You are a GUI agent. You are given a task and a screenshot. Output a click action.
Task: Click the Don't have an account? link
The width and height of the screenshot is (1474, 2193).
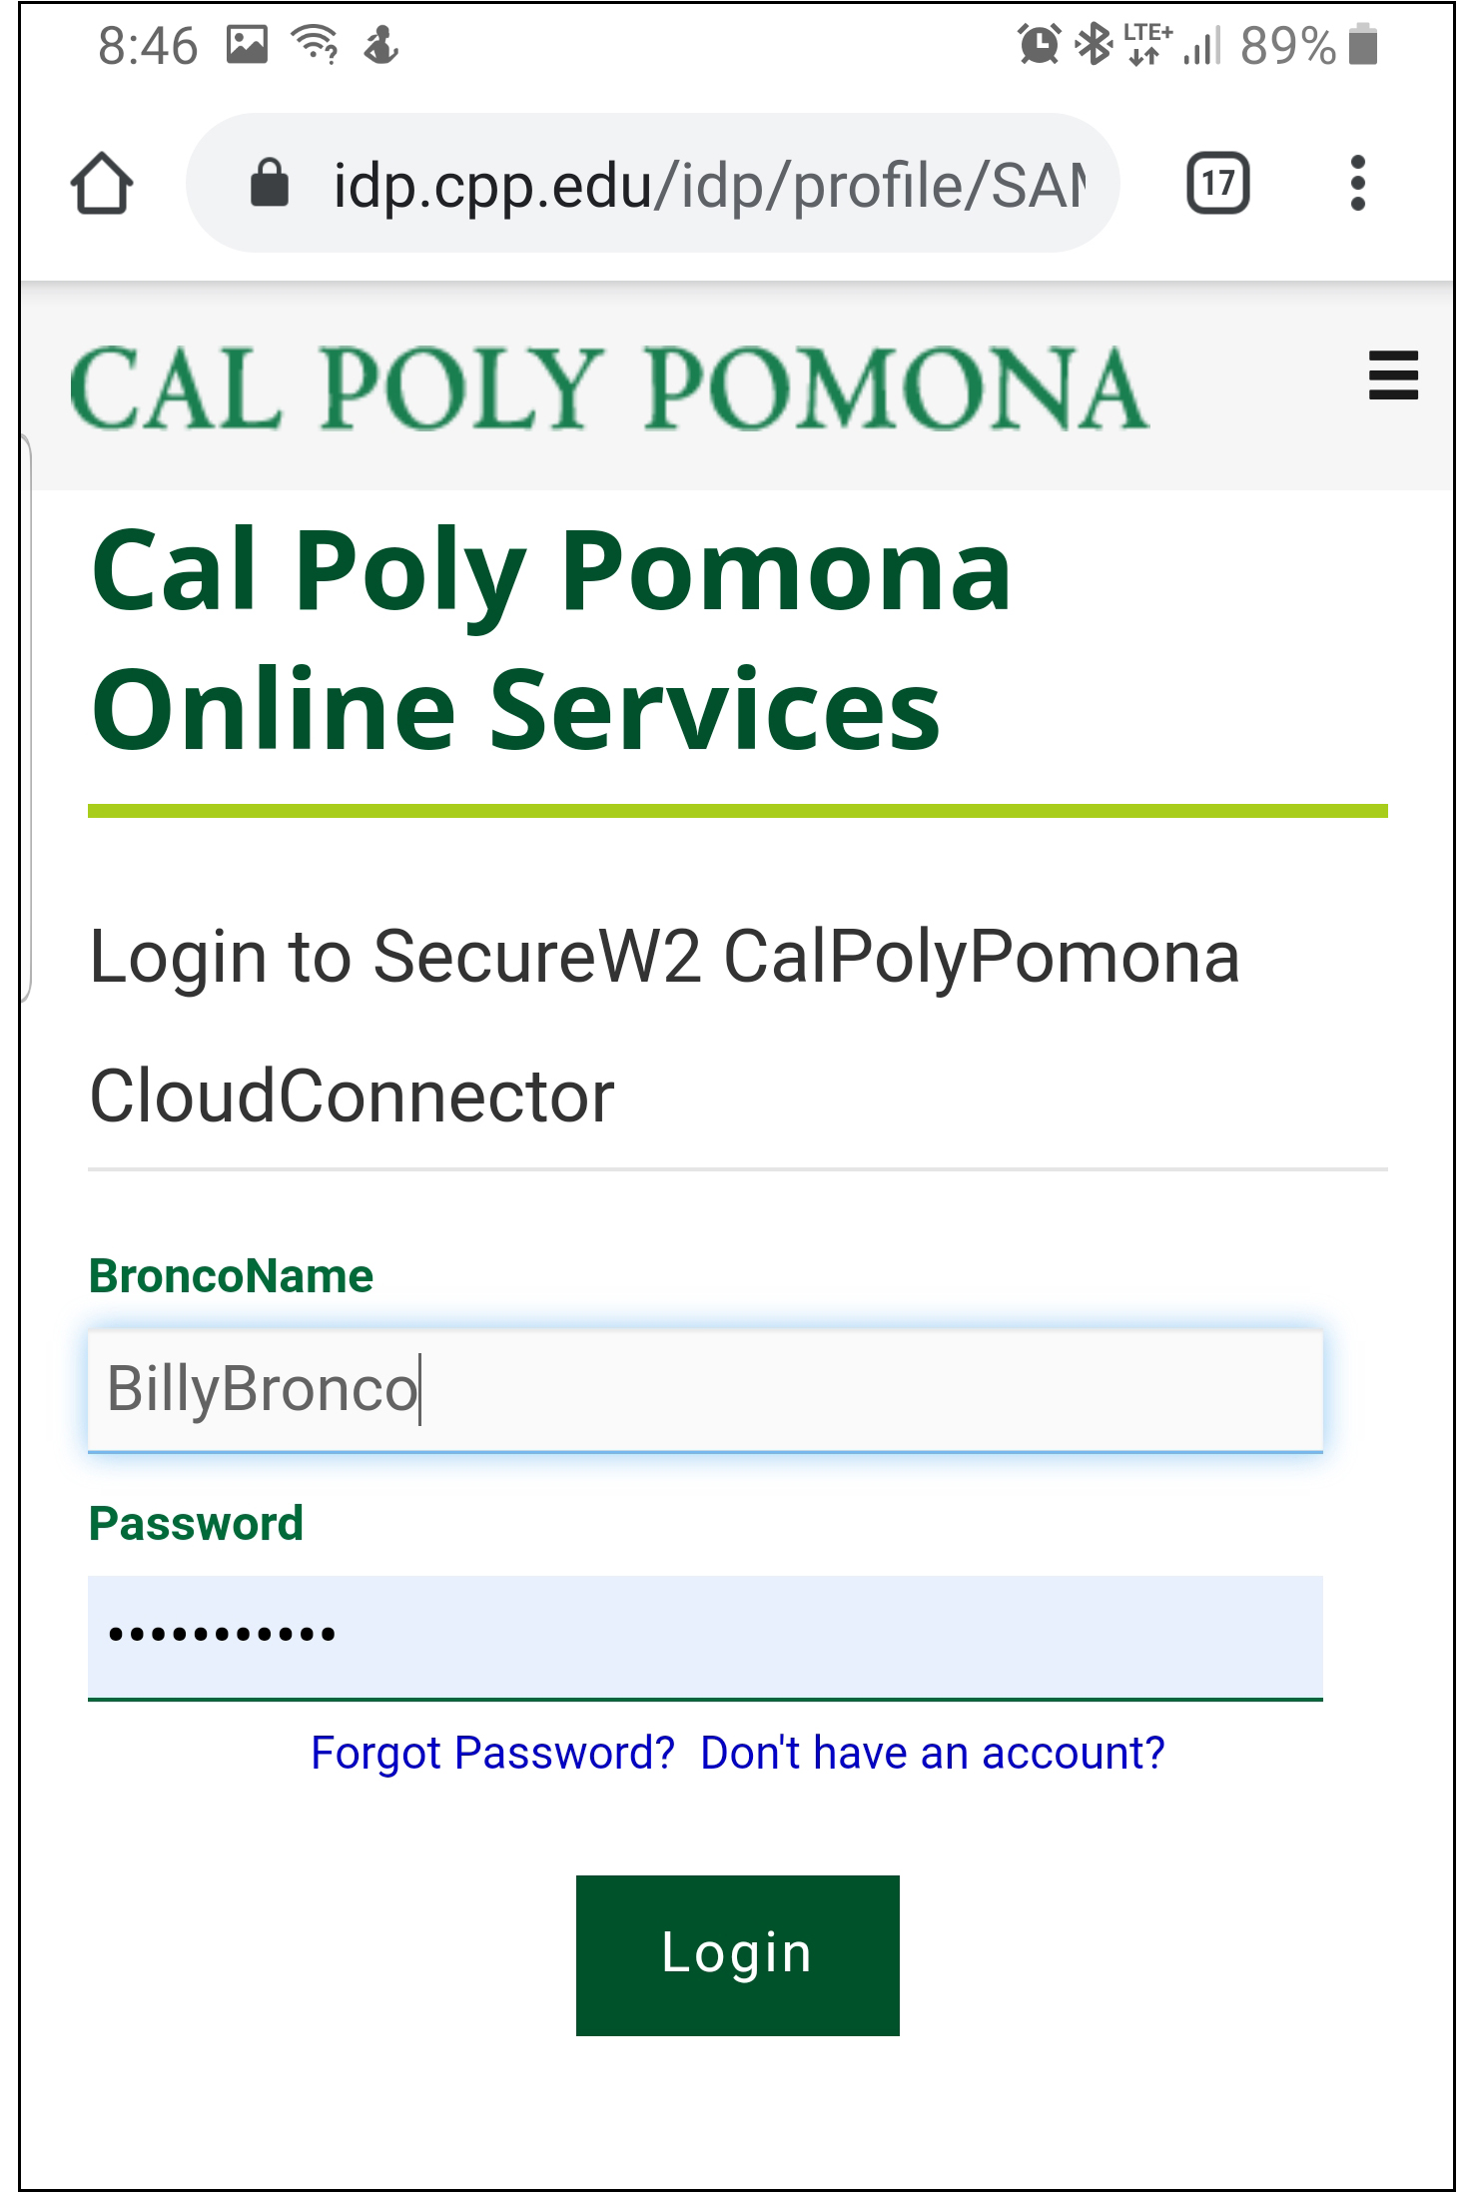point(933,1754)
